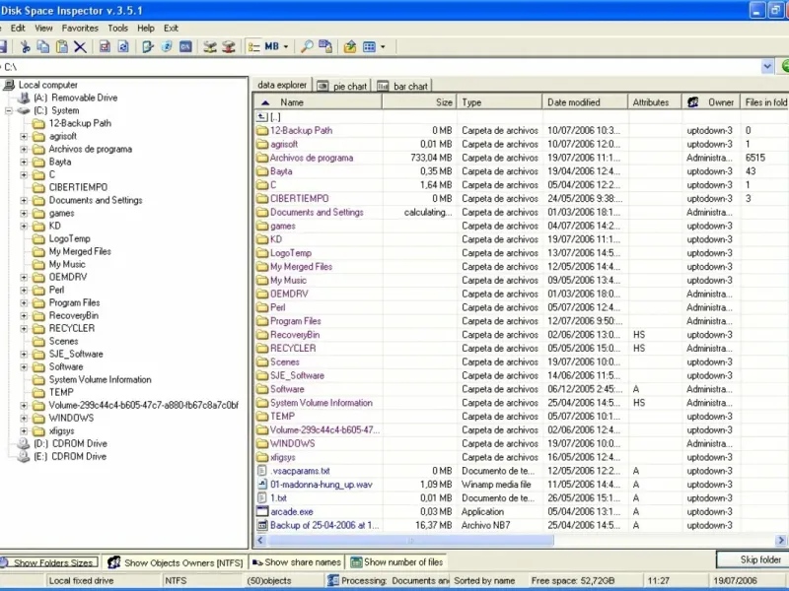This screenshot has width=789, height=591.
Task: Sort list by Date modified column
Action: point(574,102)
